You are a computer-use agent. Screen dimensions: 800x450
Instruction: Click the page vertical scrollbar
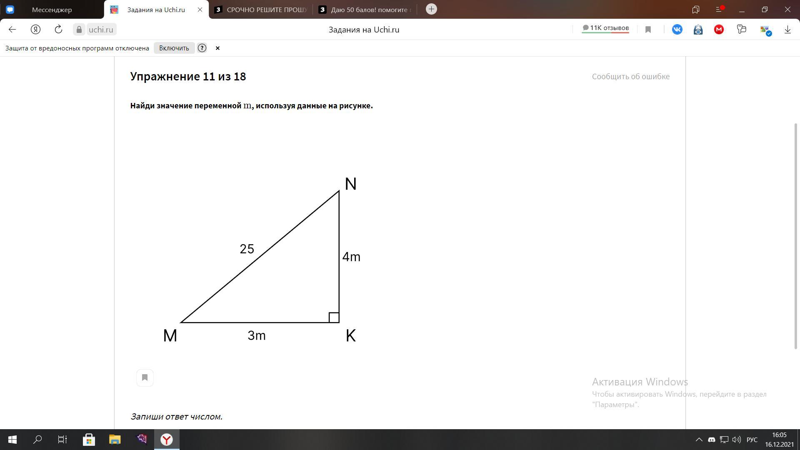[795, 235]
